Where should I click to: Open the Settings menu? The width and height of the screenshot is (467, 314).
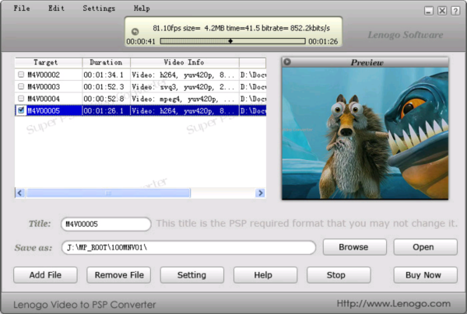coord(98,9)
